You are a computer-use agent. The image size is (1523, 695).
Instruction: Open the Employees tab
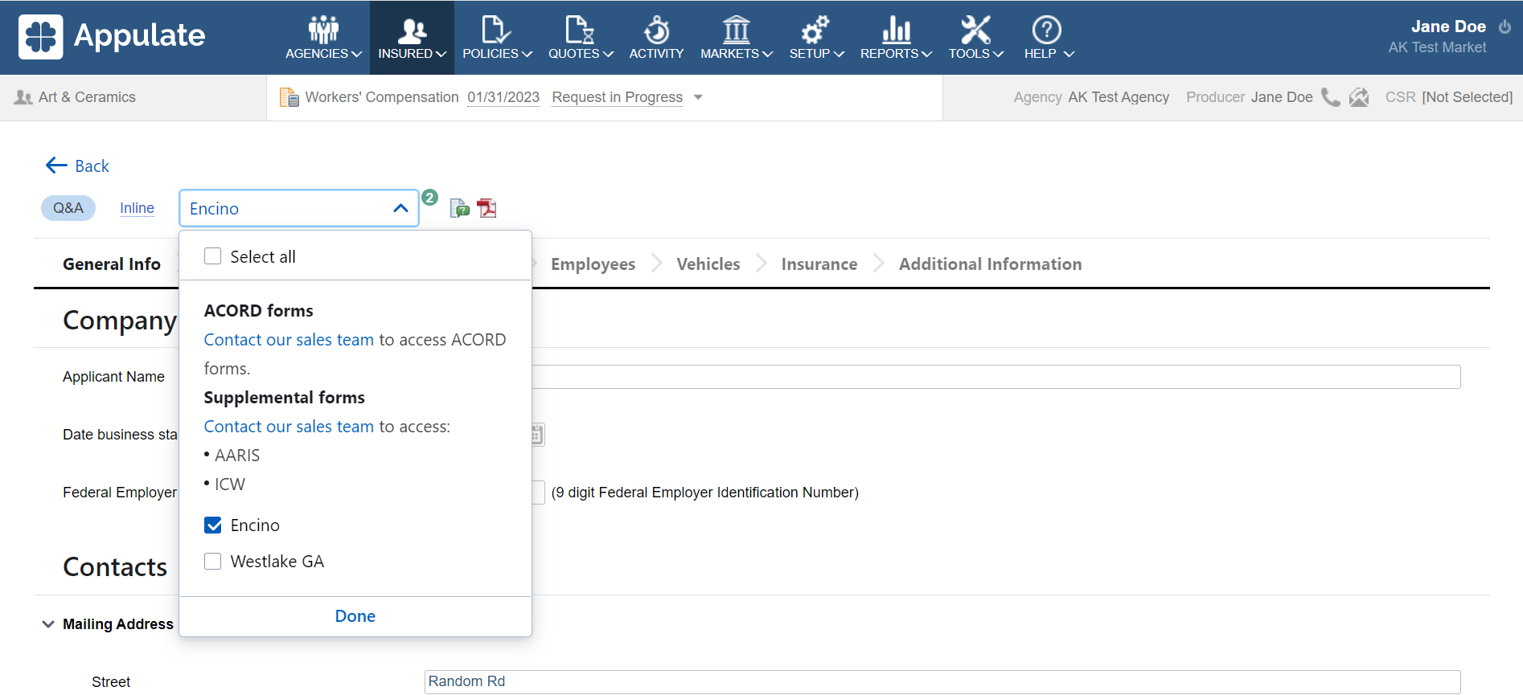[x=593, y=264]
